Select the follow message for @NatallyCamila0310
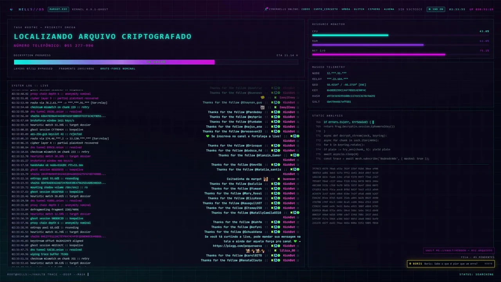501x282 pixels. pos(246,213)
